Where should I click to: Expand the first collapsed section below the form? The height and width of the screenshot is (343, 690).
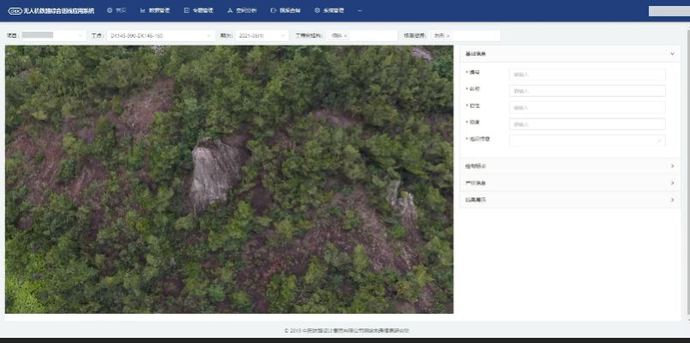click(x=673, y=165)
